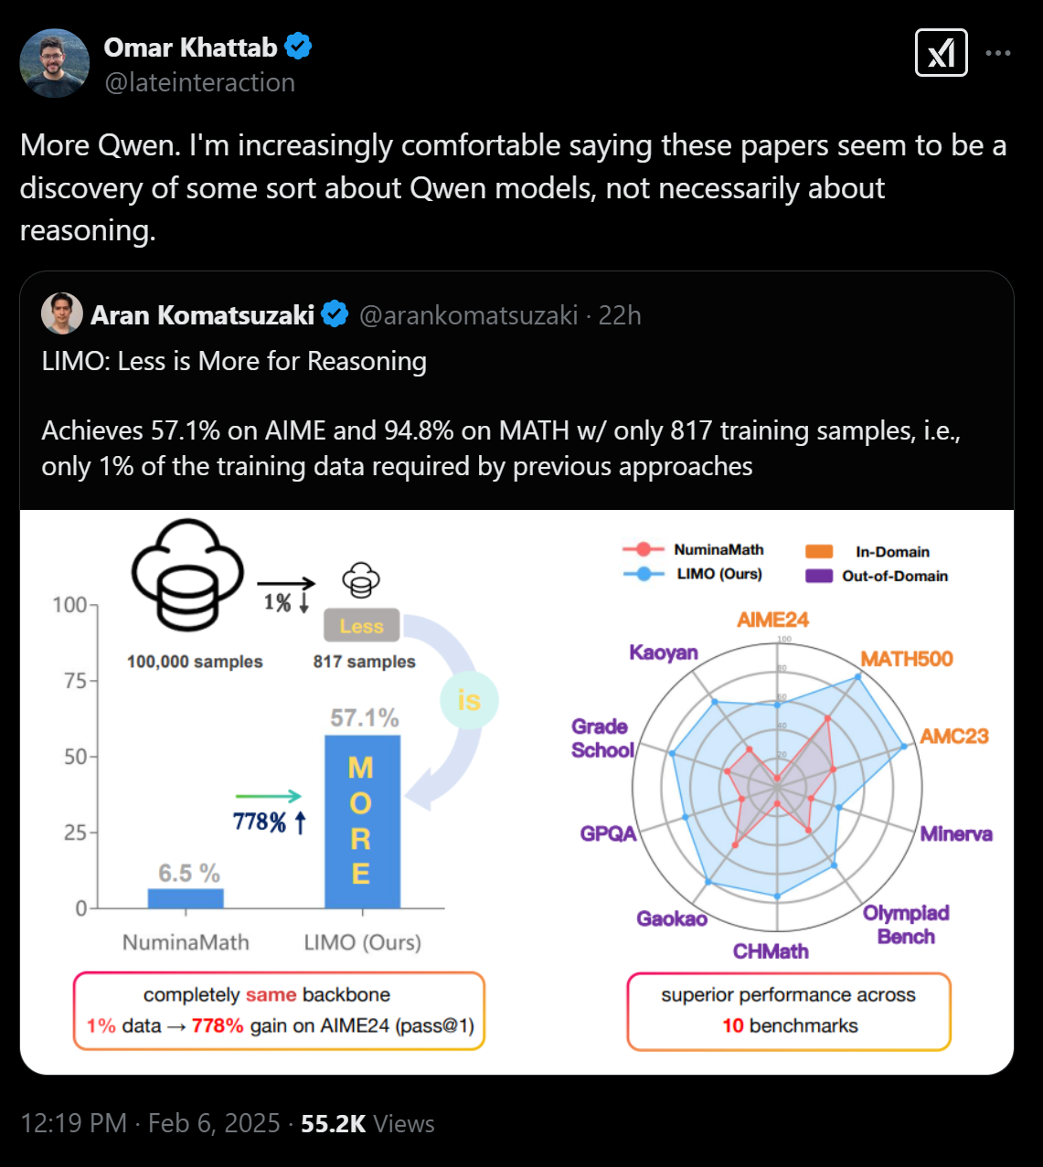Click the purple Out-of-Domain legend swatch
Viewport: 1043px width, 1167px height.
[819, 576]
